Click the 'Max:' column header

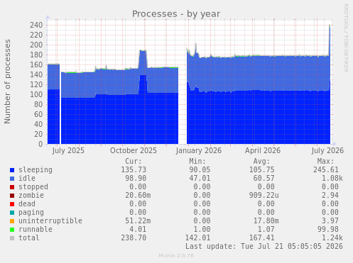point(325,162)
